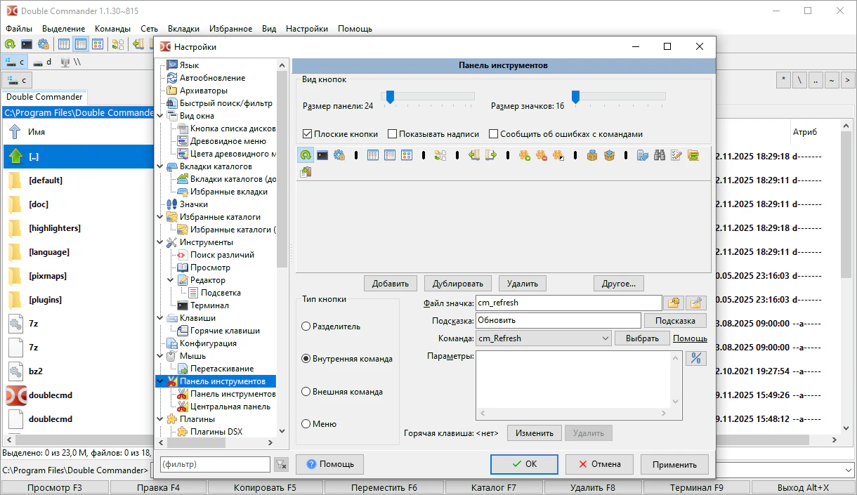
Task: Uncheck the Плоские кнопки checkbox
Action: (x=307, y=134)
